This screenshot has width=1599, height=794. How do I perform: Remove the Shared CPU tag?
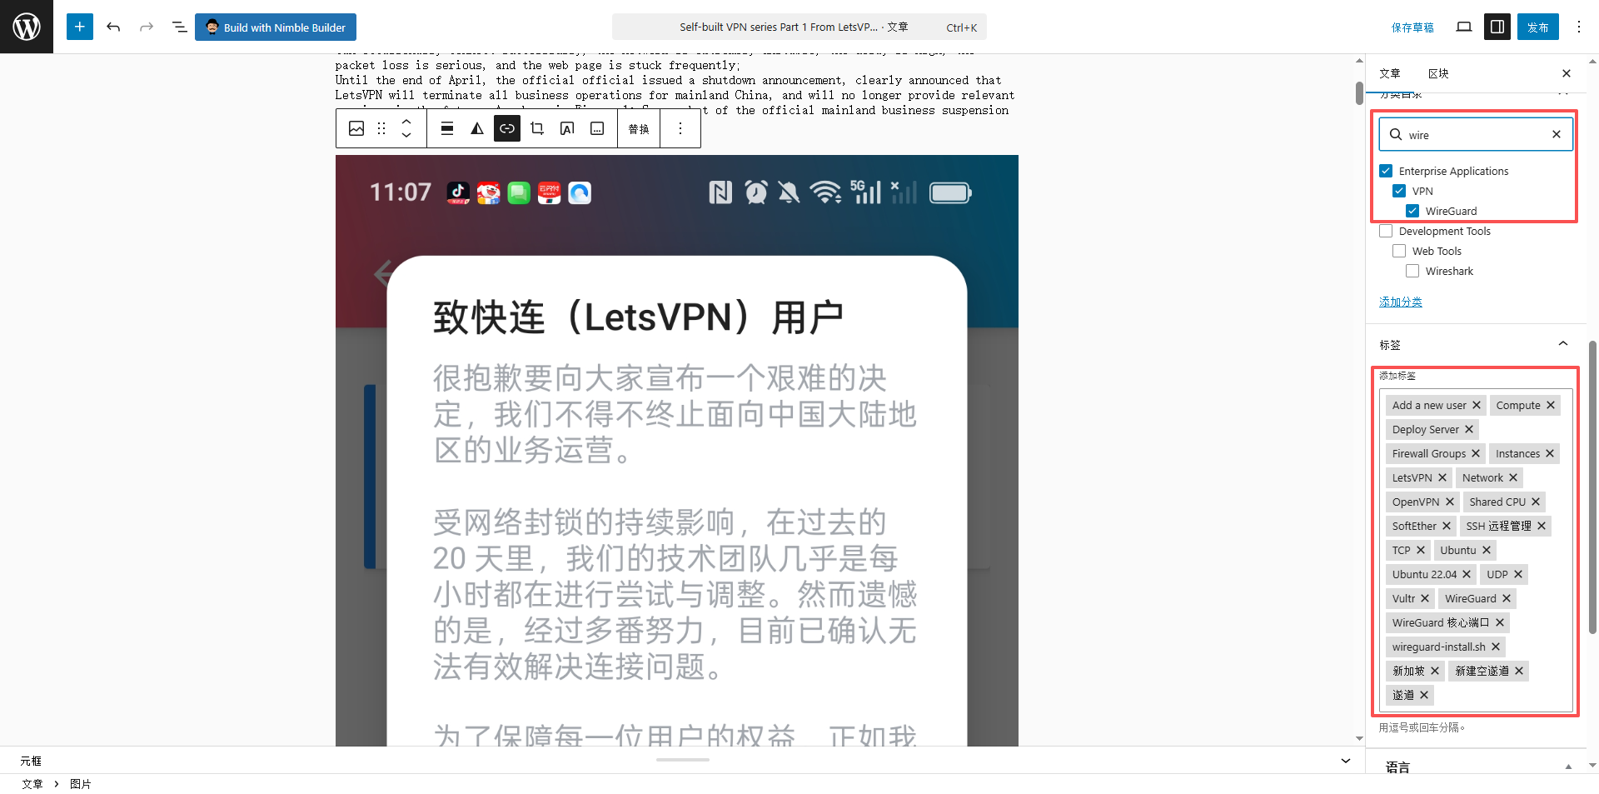[1536, 502]
